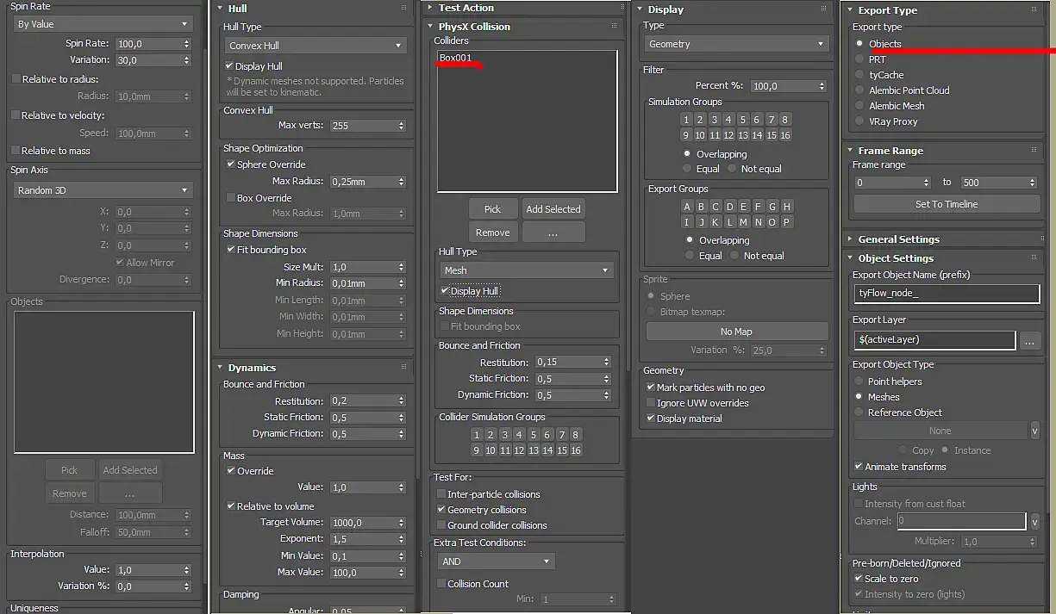
Task: Click the Max verts spinner arrows
Action: pos(402,126)
